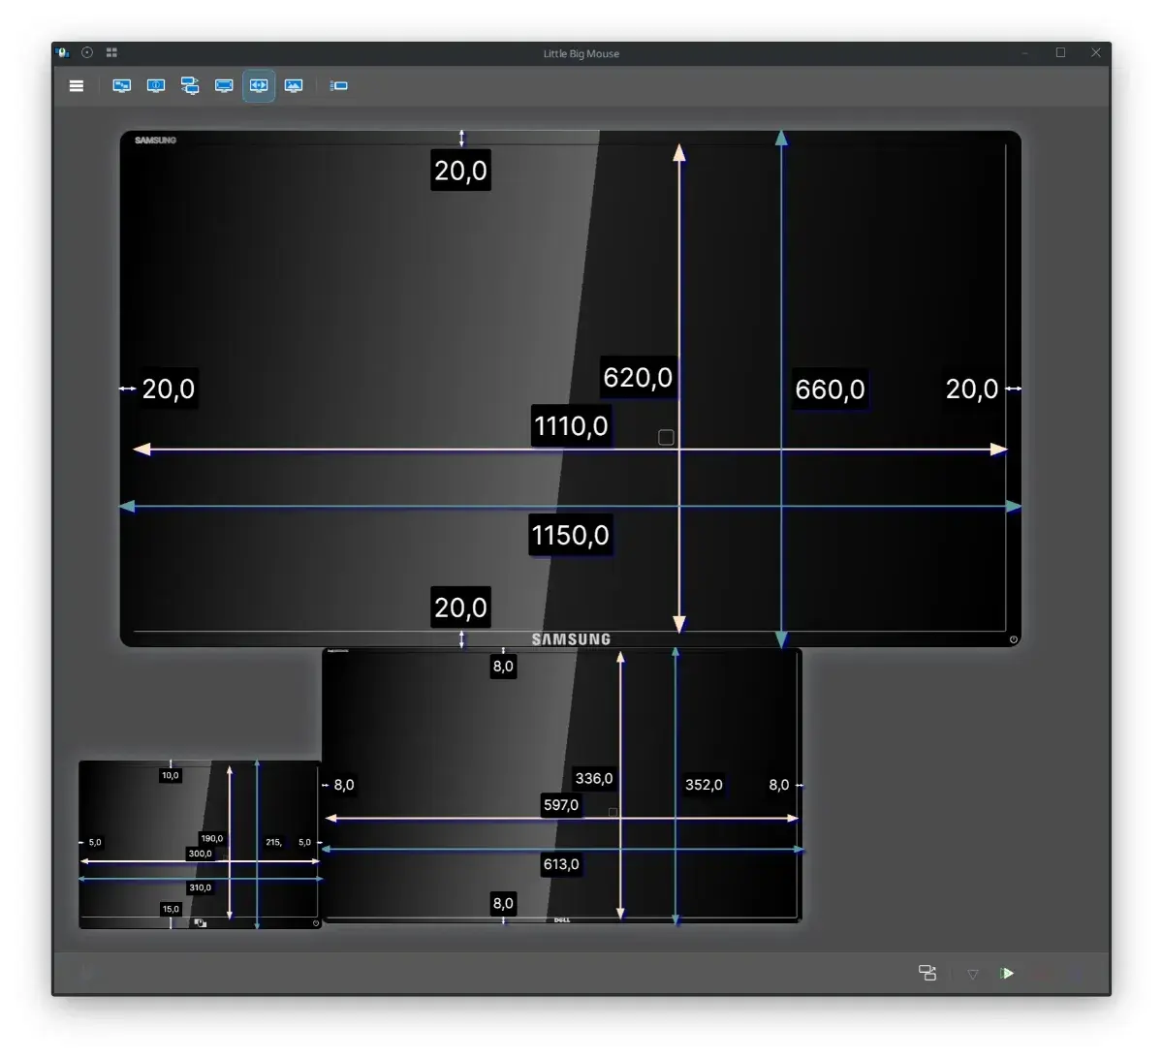
Task: Open the hamburger menu in the toolbar
Action: point(77,86)
